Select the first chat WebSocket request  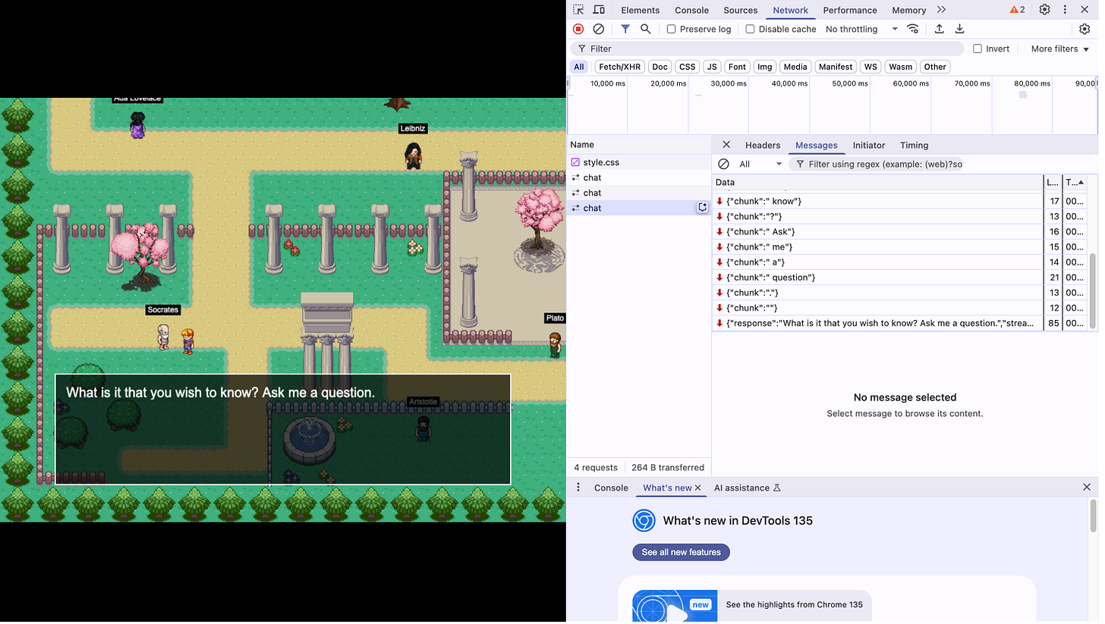tap(639, 177)
